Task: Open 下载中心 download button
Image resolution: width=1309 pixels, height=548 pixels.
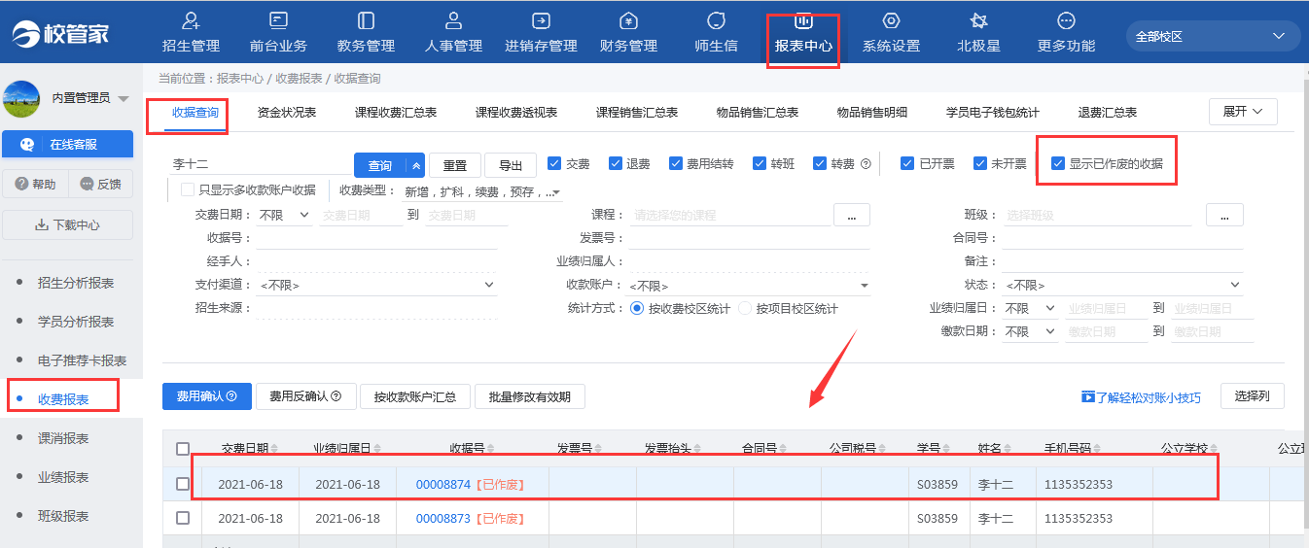Action: [67, 224]
